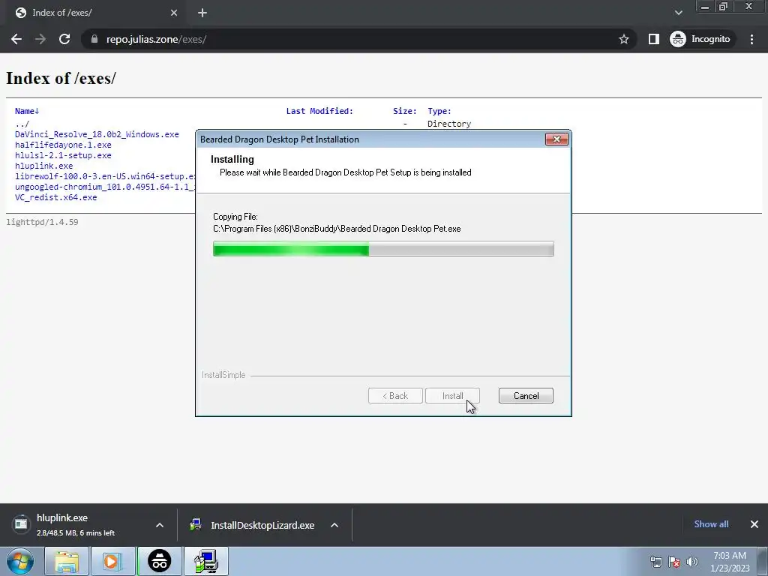The width and height of the screenshot is (768, 576).
Task: Click the green installation progress bar
Action: tap(383, 249)
